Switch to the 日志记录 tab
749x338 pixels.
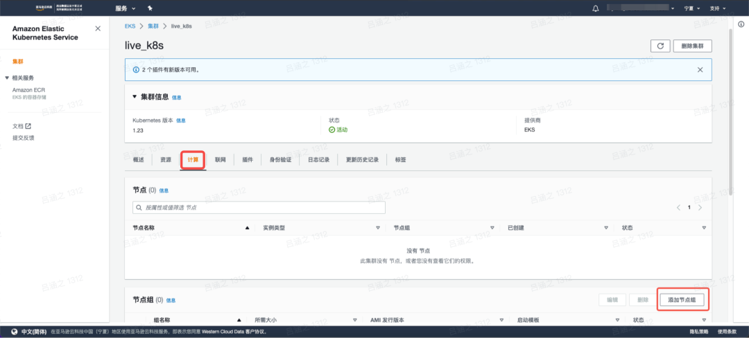(318, 160)
